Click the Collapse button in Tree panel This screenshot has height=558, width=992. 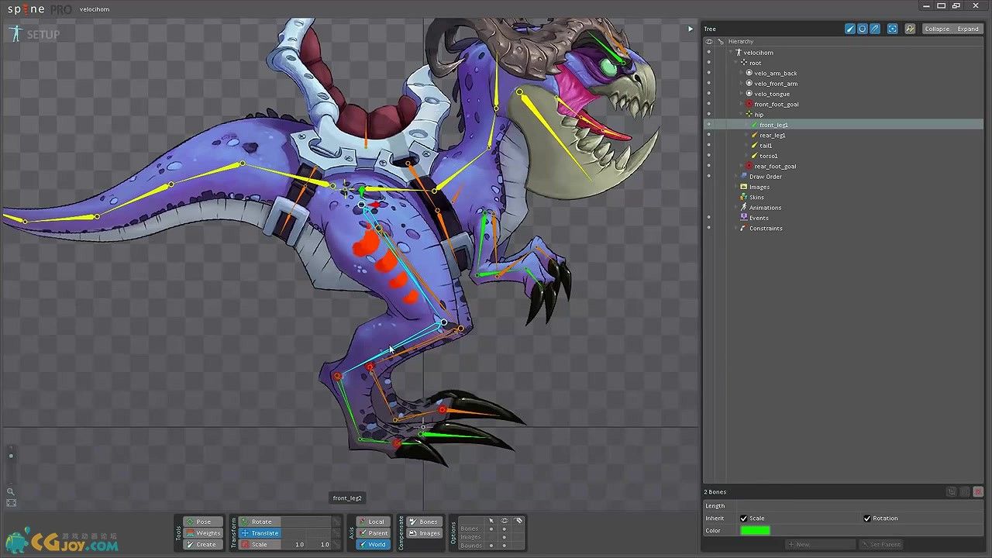pos(937,29)
